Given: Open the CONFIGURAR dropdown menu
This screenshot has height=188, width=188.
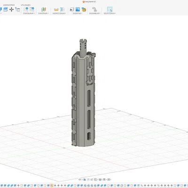Looking at the screenshot, I should click(x=29, y=14).
